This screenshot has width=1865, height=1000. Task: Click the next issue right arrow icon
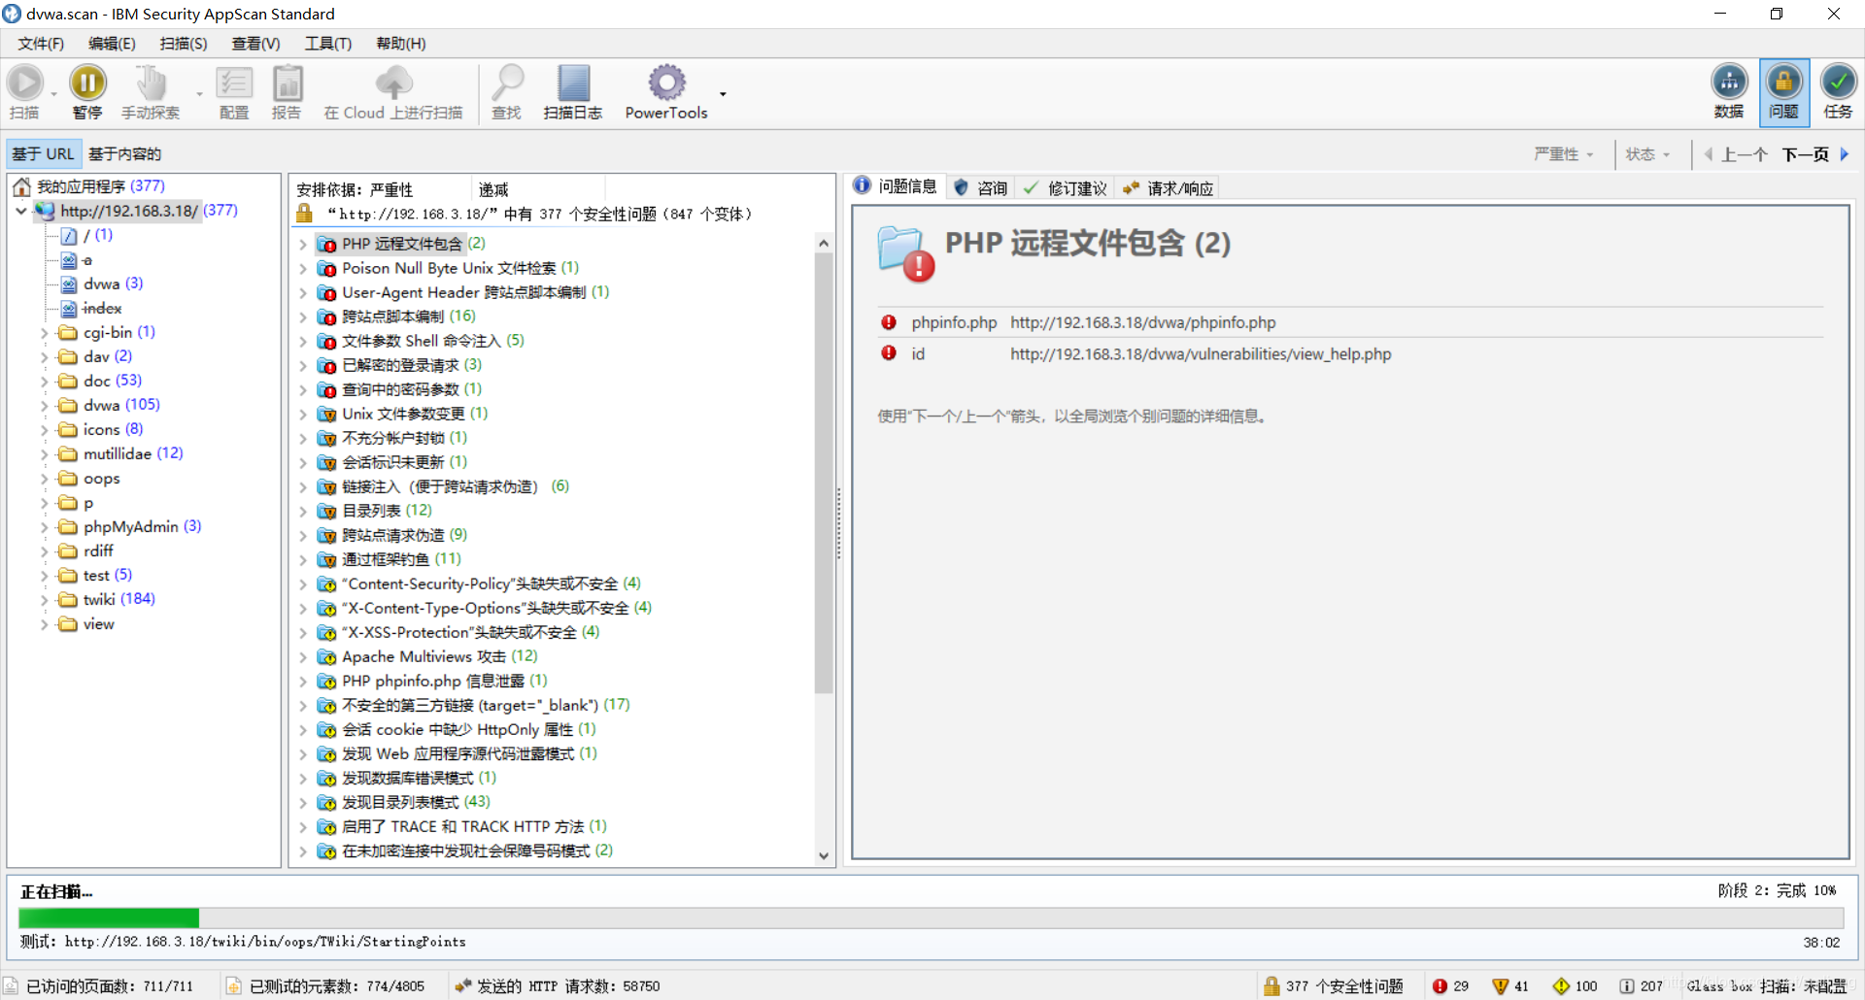1844,154
